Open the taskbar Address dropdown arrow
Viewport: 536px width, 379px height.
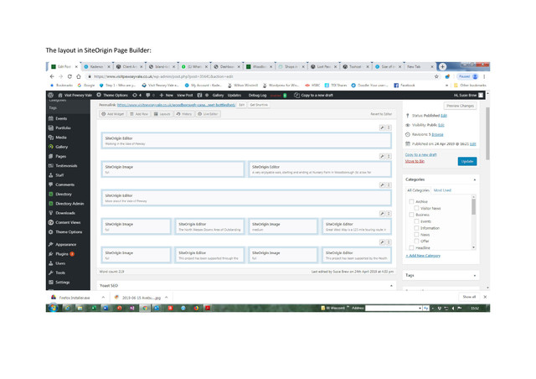coord(420,308)
